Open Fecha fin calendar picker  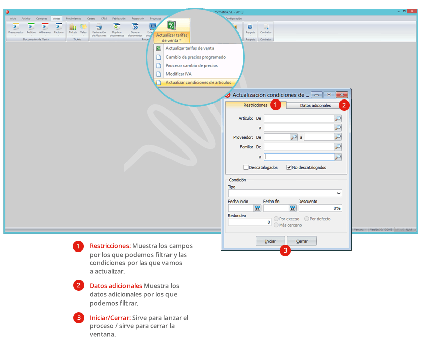[292, 208]
